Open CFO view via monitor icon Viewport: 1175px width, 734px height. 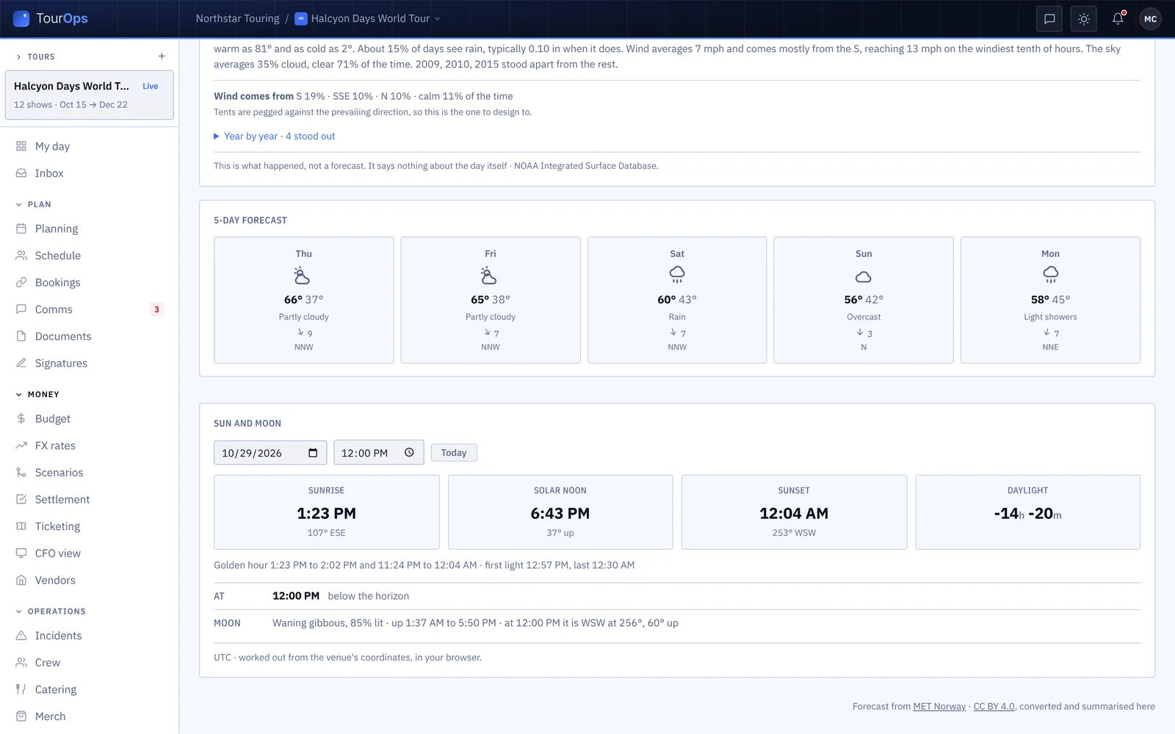coord(21,553)
